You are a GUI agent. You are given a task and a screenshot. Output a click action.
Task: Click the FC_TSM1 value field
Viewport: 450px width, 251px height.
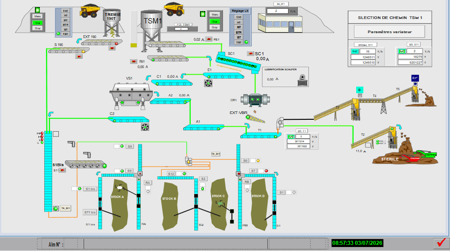click(182, 29)
